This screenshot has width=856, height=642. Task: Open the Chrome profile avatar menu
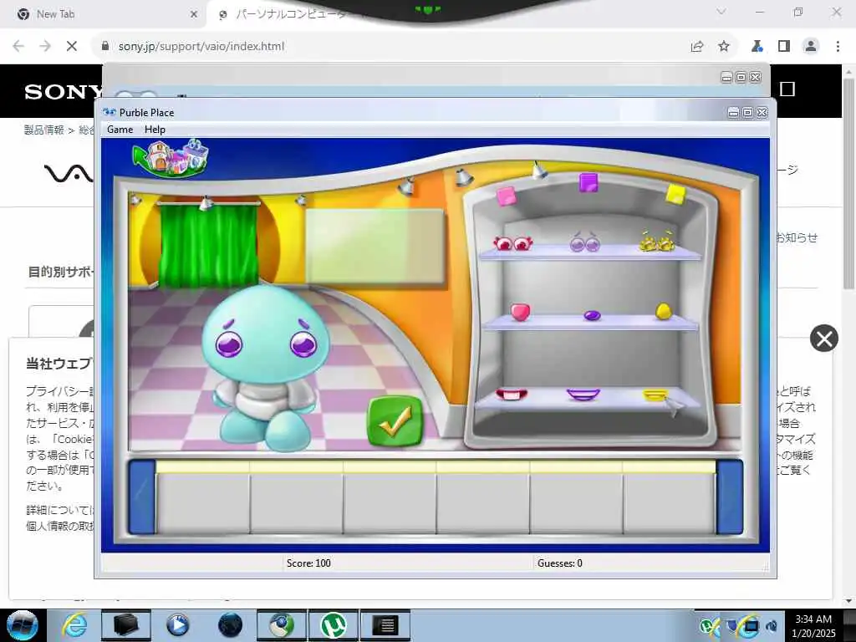coord(811,47)
